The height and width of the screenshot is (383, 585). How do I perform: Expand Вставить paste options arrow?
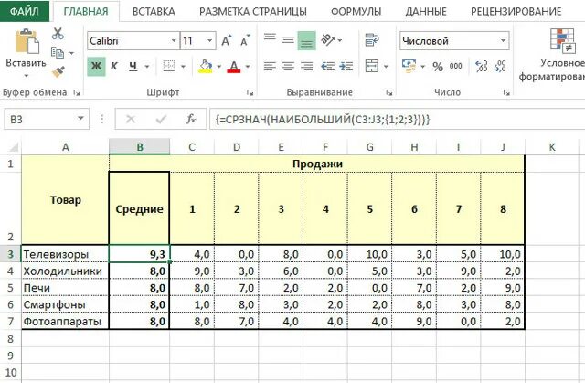pyautogui.click(x=27, y=76)
